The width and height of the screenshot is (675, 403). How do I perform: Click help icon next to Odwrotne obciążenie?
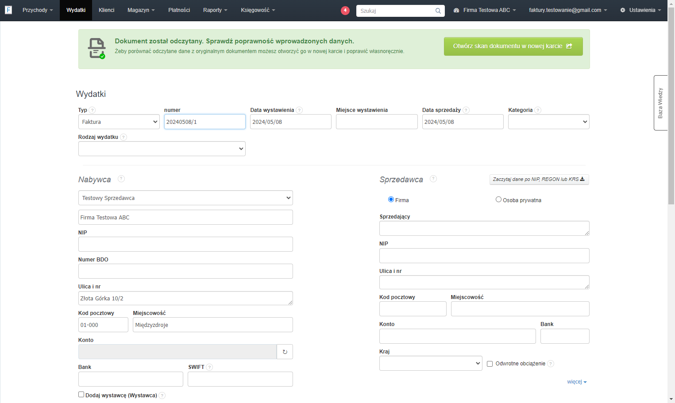[x=551, y=364]
